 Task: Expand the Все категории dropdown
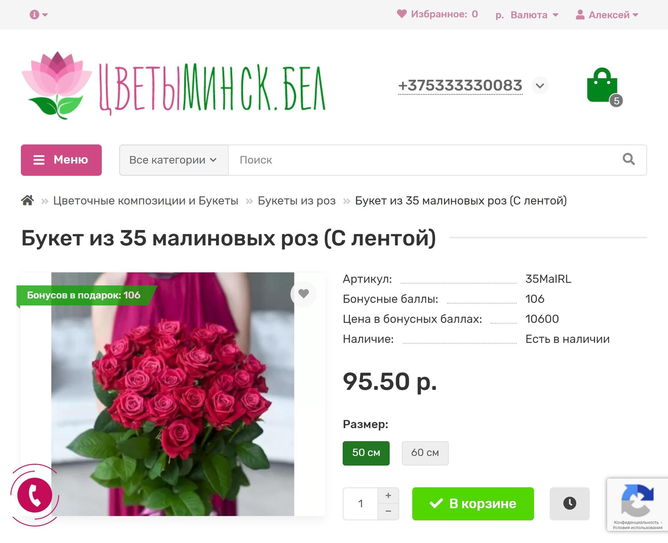(x=174, y=160)
